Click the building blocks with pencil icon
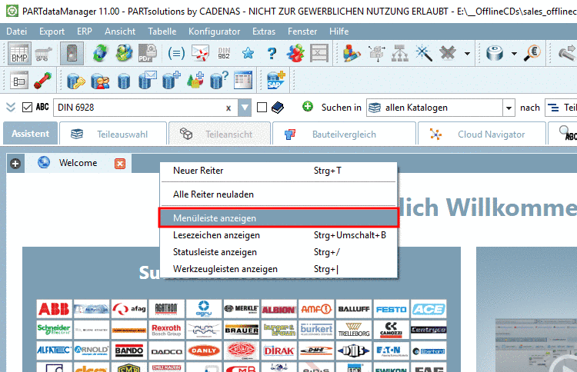Image resolution: width=577 pixels, height=372 pixels. click(x=352, y=53)
